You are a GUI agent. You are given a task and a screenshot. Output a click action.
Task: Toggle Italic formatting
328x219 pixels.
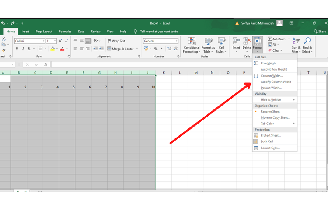click(x=23, y=49)
